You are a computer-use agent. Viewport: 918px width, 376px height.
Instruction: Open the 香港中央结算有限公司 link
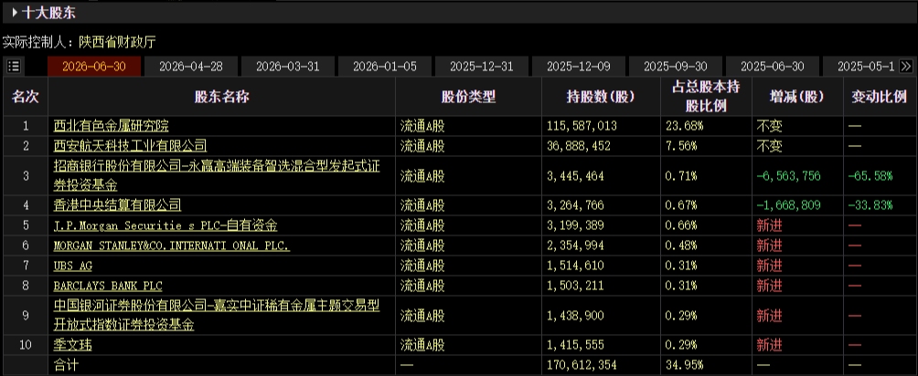pos(117,205)
